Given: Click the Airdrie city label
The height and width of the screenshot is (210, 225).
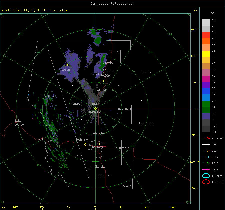Looking at the screenshot, I should click(98, 133).
